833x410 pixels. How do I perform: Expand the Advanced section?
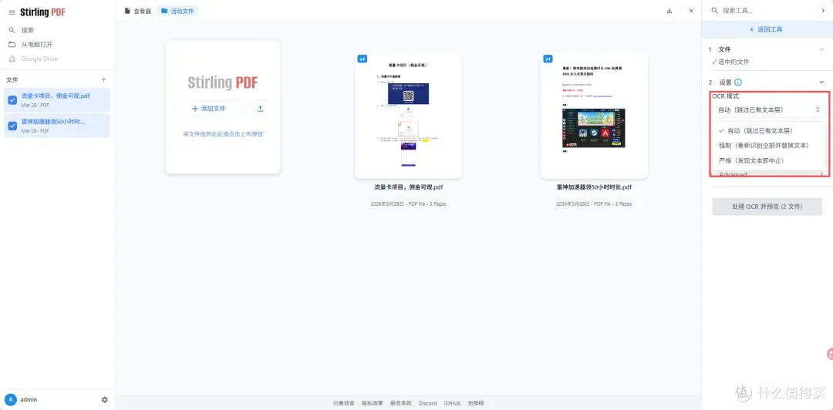[769, 174]
